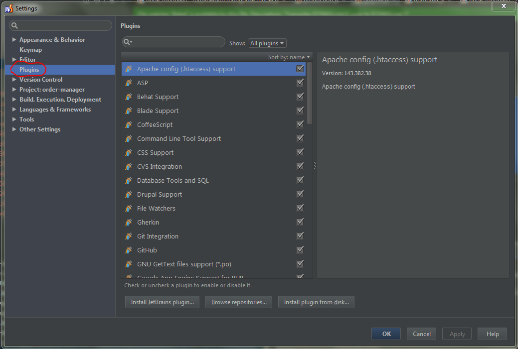Click the Command Line Tool Support icon
The height and width of the screenshot is (349, 518).
point(129,138)
